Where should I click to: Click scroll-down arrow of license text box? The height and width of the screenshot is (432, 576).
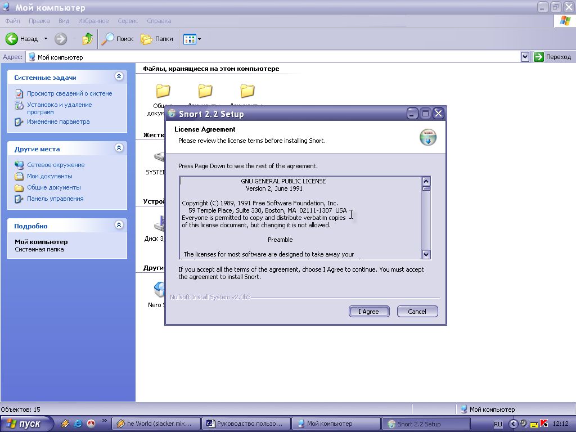point(426,254)
